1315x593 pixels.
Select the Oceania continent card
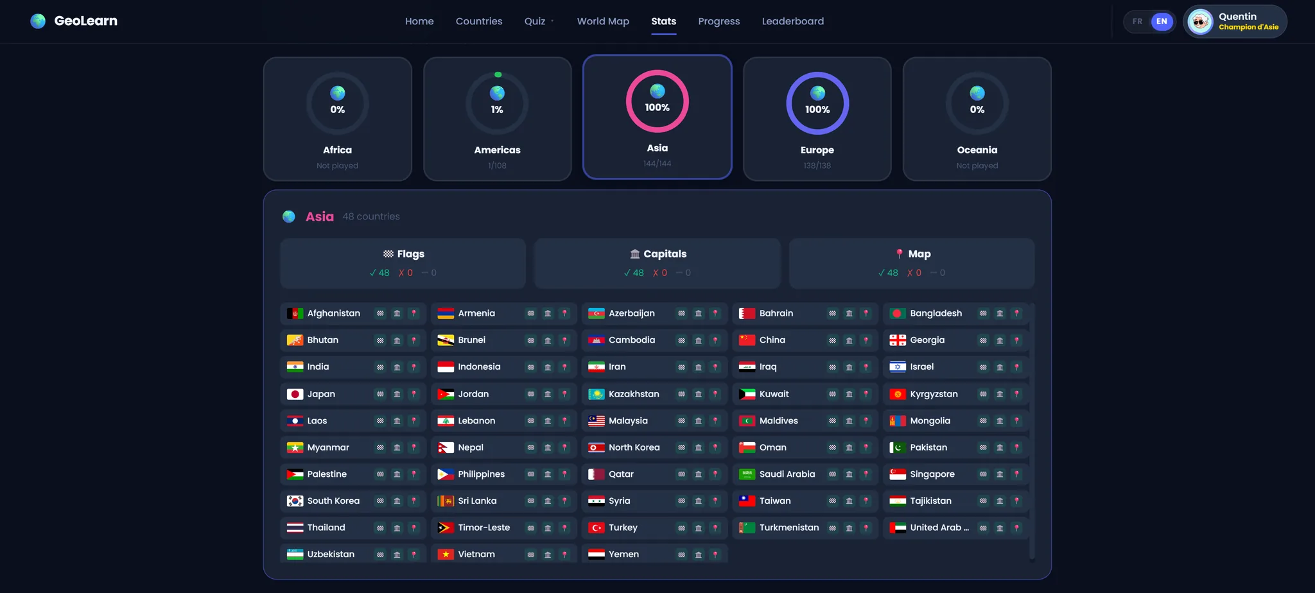[x=977, y=119]
